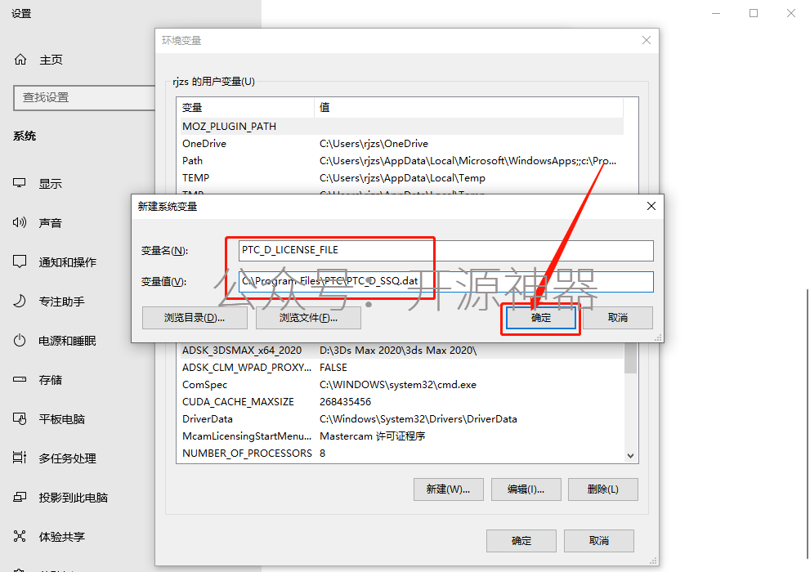Open the 主页 home icon in Settings

click(x=20, y=60)
